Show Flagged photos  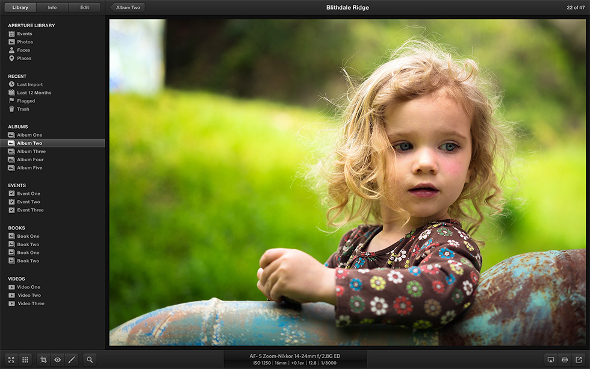(26, 101)
